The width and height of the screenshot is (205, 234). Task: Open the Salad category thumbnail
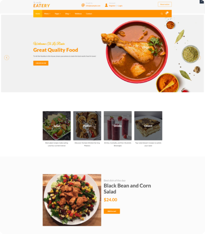(x=57, y=126)
